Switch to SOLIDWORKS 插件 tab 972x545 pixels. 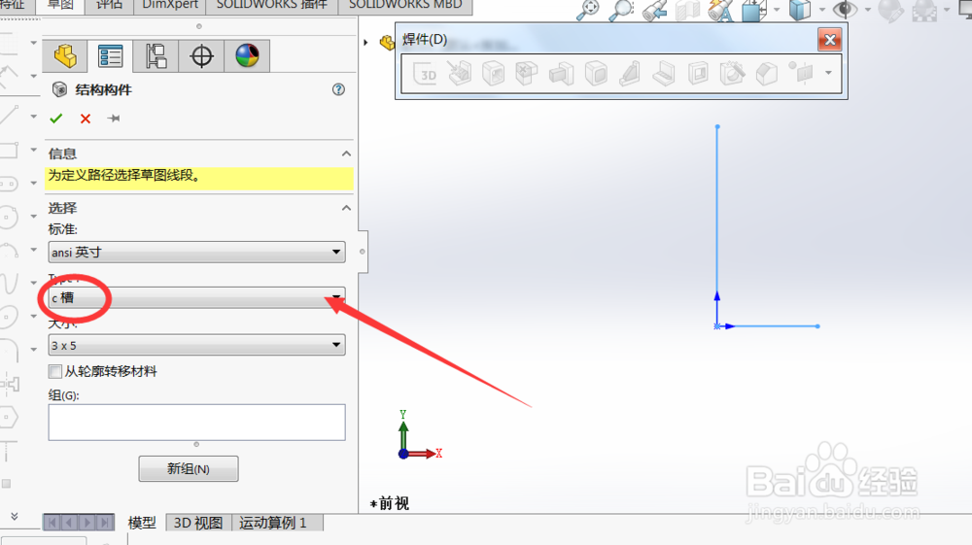tap(272, 5)
